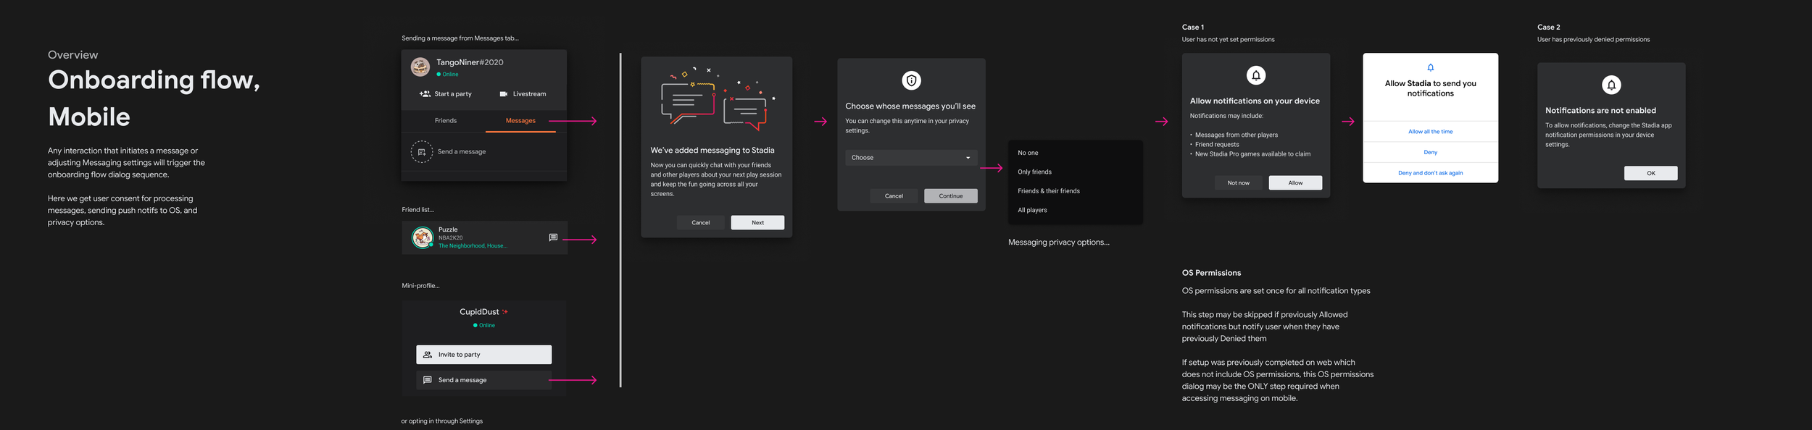Click Next in messaging intro dialog
This screenshot has width=1812, height=430.
[757, 223]
